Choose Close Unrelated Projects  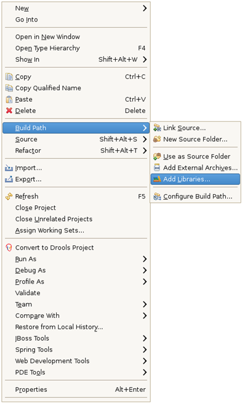pyautogui.click(x=76, y=219)
